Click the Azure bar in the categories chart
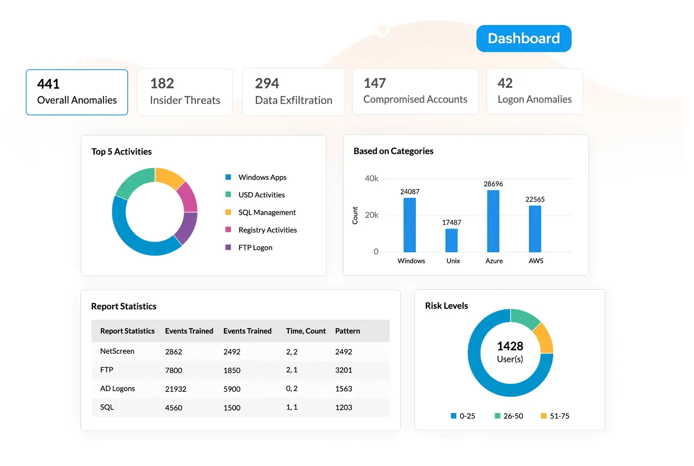The image size is (694, 466). pyautogui.click(x=493, y=221)
